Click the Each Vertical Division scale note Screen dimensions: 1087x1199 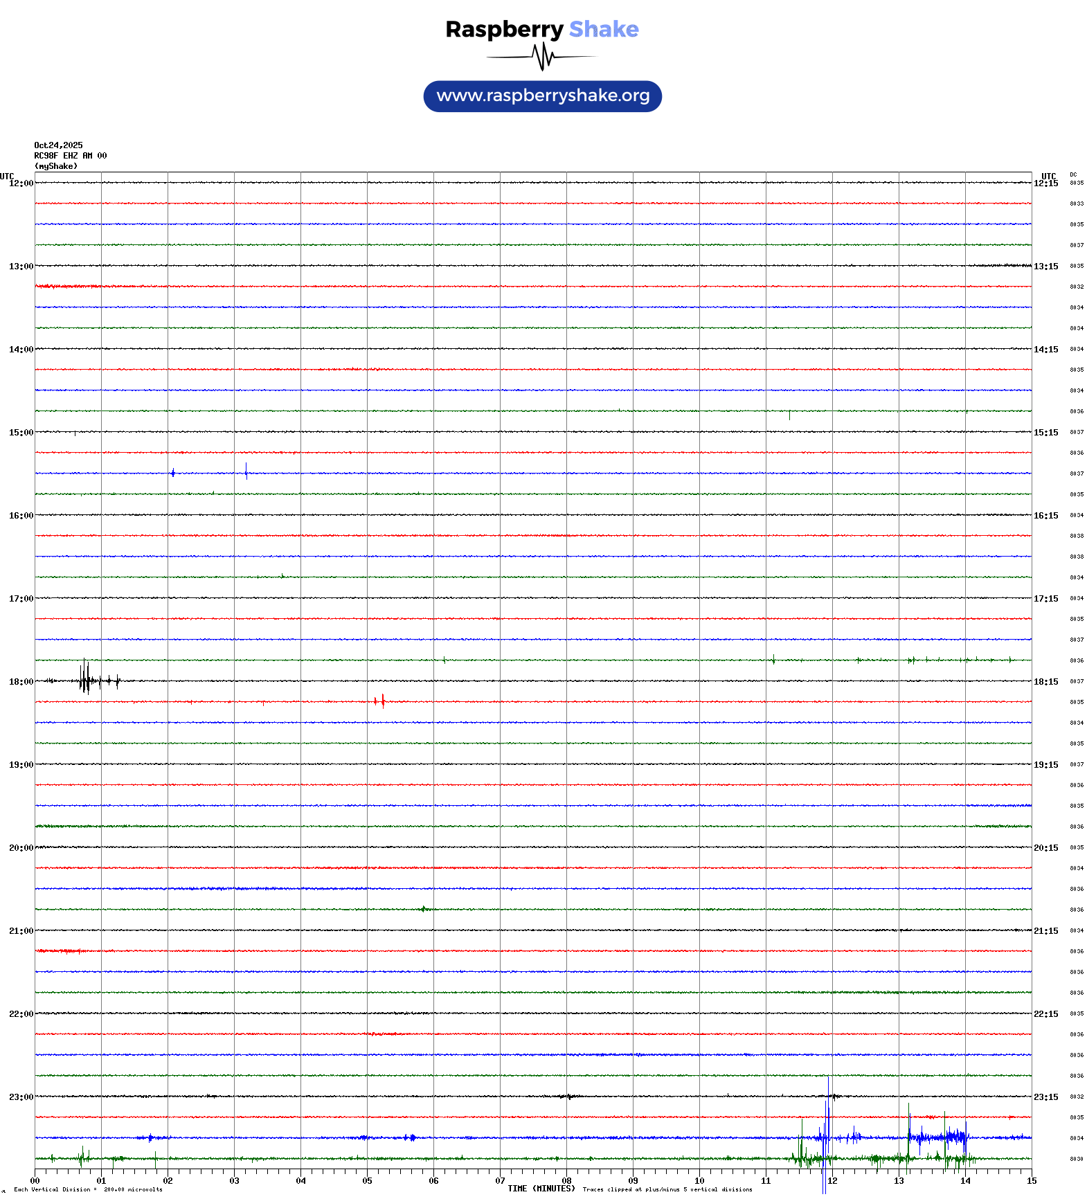coord(88,1189)
